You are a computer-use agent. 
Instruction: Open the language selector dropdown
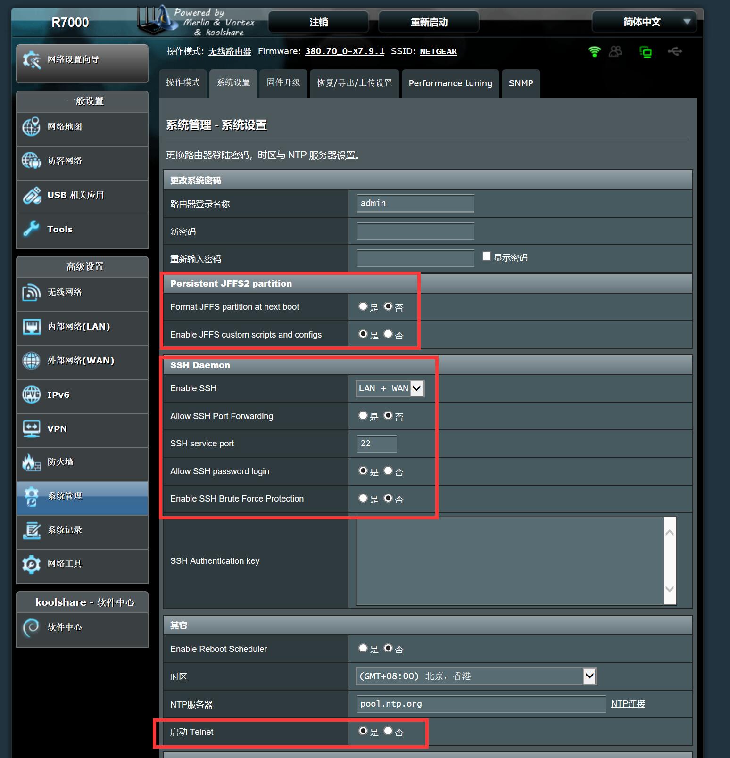point(644,22)
